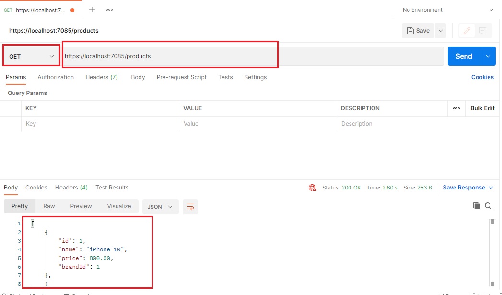502x295 pixels.
Task: Toggle line wrap icon beside JSON
Action: (x=190, y=207)
